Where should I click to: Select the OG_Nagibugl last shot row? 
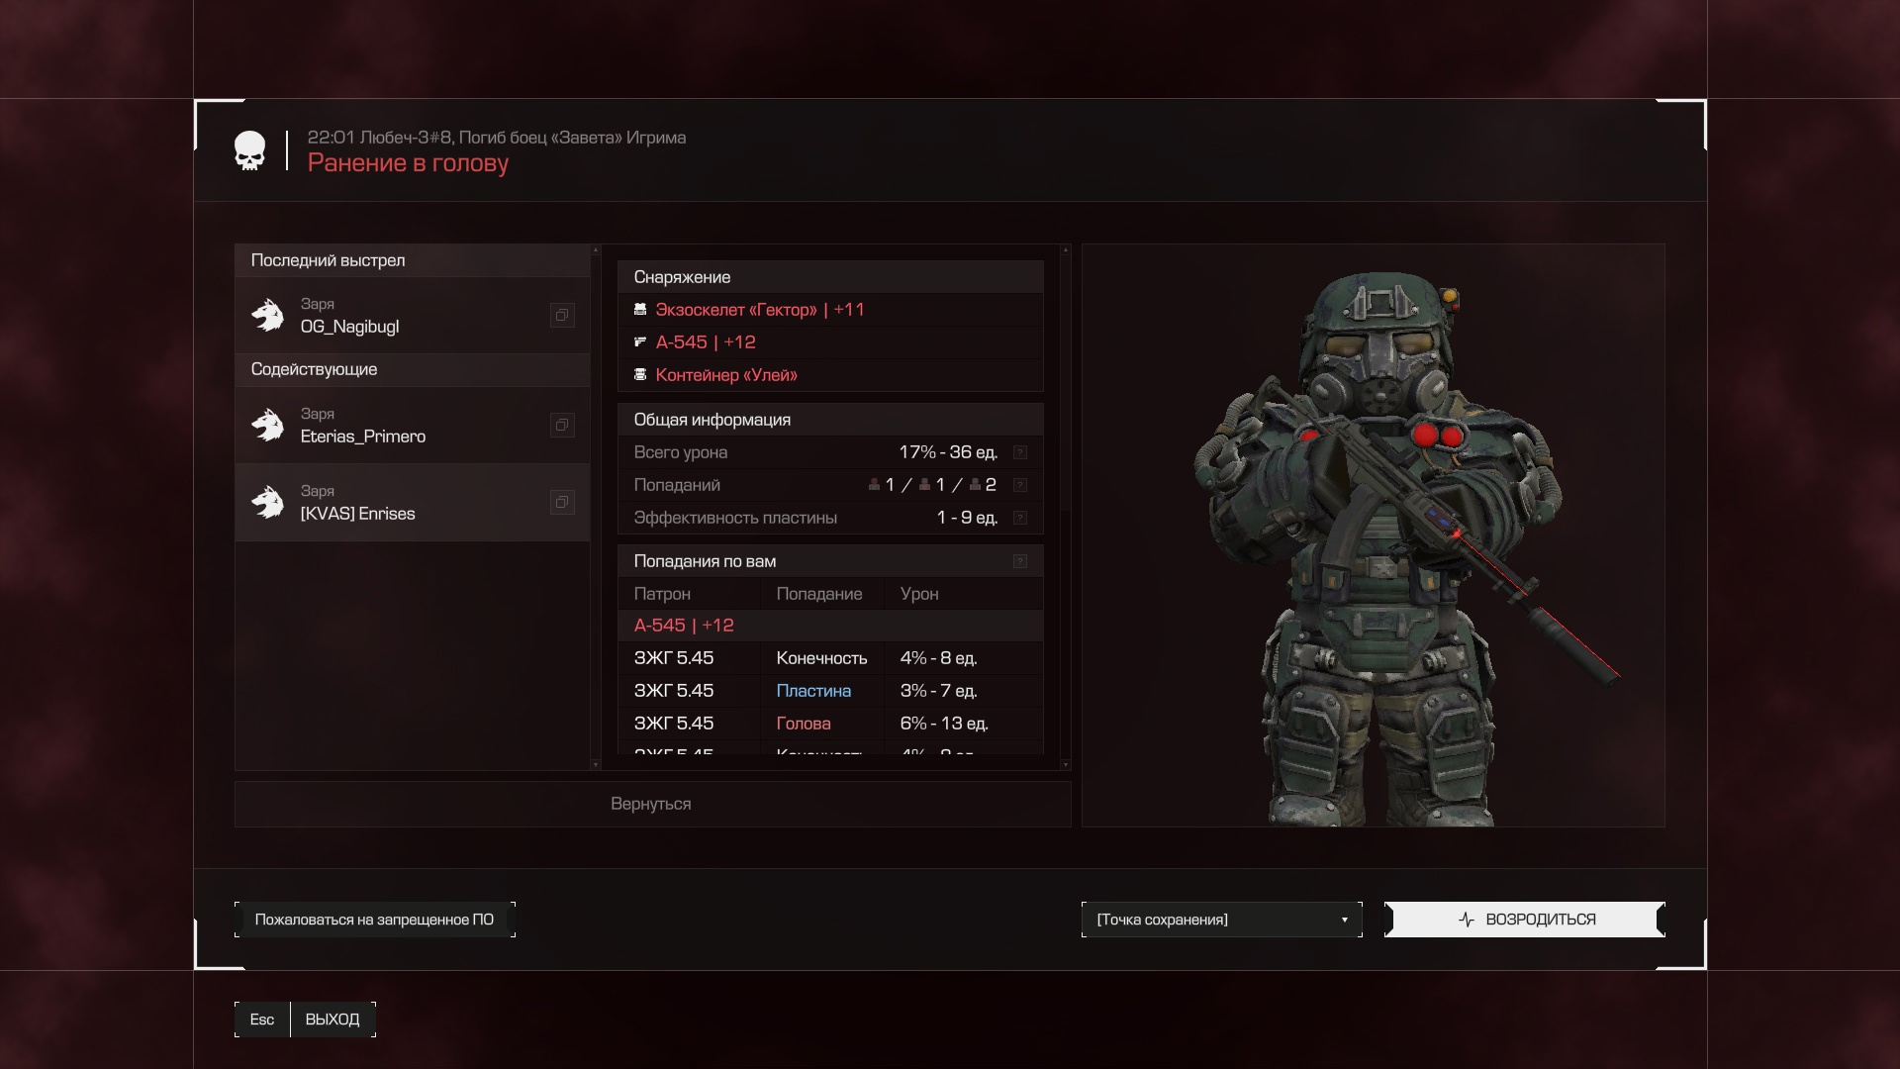point(413,315)
